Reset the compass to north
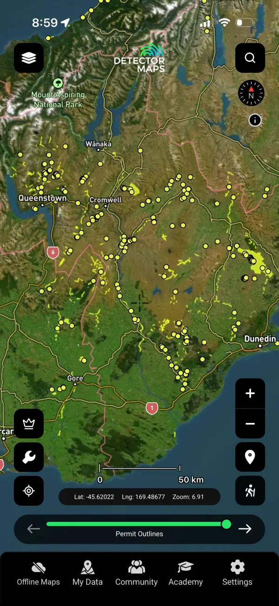 (x=251, y=92)
